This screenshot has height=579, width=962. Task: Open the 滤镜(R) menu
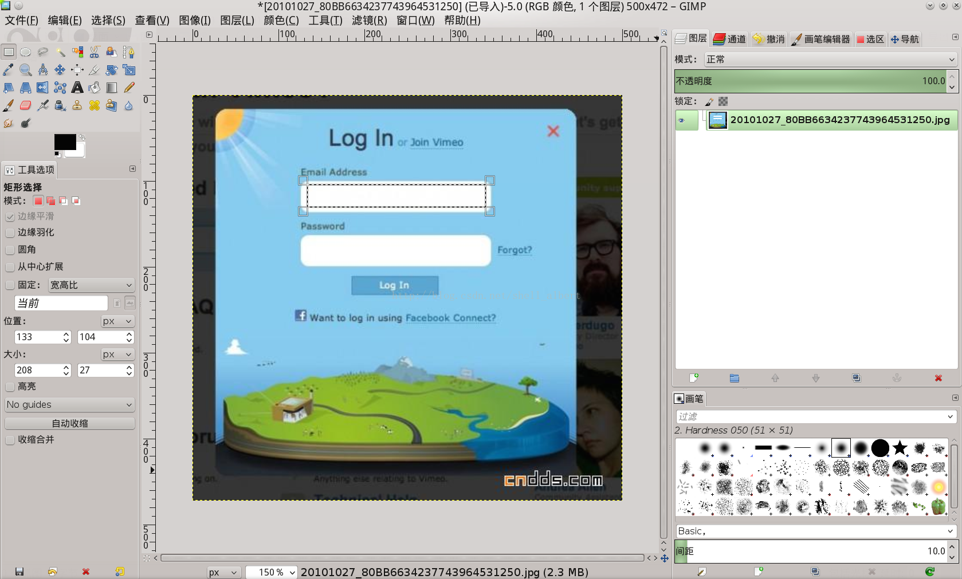pyautogui.click(x=370, y=21)
